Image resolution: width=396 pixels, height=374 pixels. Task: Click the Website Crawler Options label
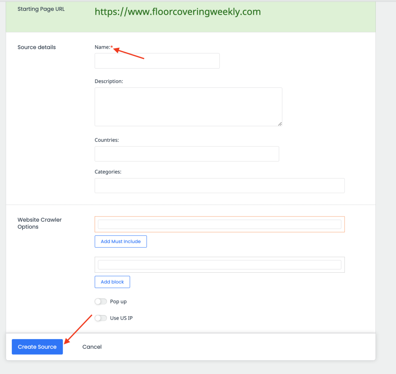(39, 223)
